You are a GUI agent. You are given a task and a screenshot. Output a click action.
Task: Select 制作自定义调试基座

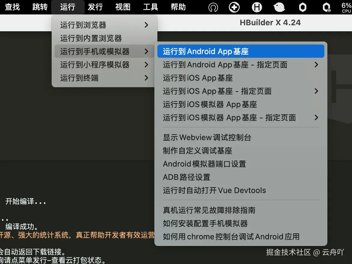241,151
